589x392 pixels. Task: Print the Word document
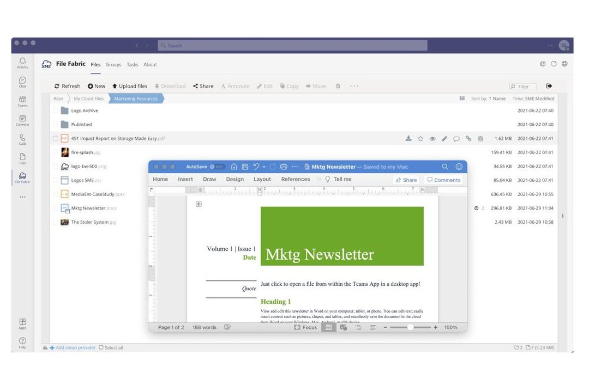(x=284, y=167)
